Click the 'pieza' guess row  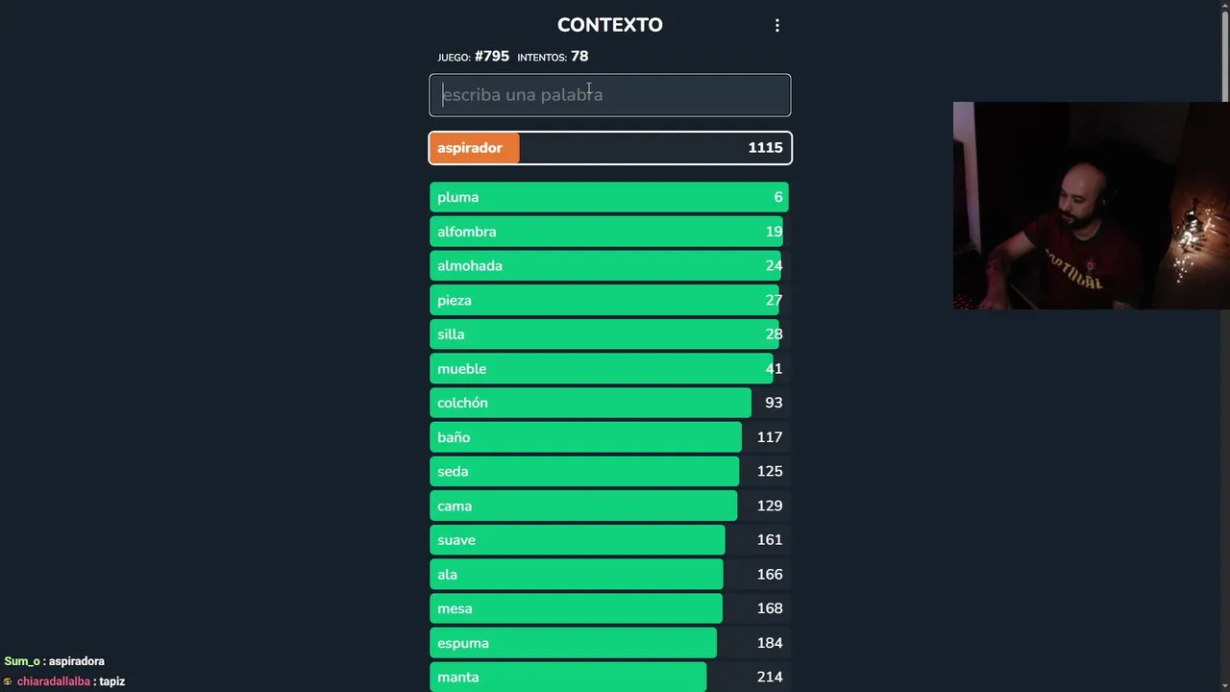coord(609,300)
